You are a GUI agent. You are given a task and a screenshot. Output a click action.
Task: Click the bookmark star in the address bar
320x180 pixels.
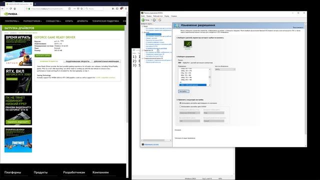point(81,9)
